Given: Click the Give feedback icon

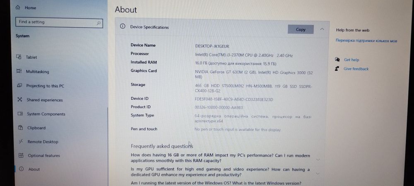Looking at the screenshot, I should (x=337, y=69).
